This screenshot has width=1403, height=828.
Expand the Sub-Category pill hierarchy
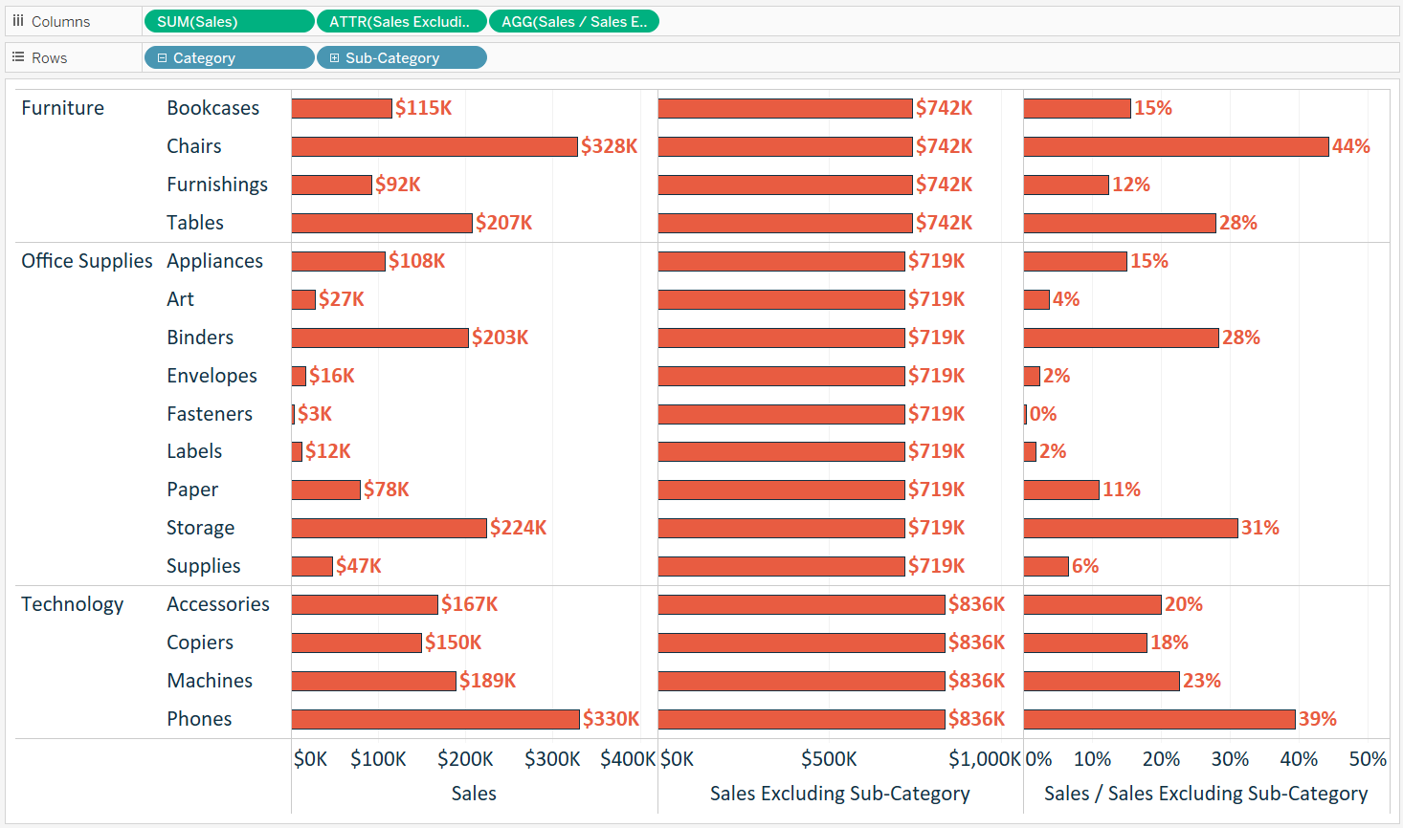333,57
